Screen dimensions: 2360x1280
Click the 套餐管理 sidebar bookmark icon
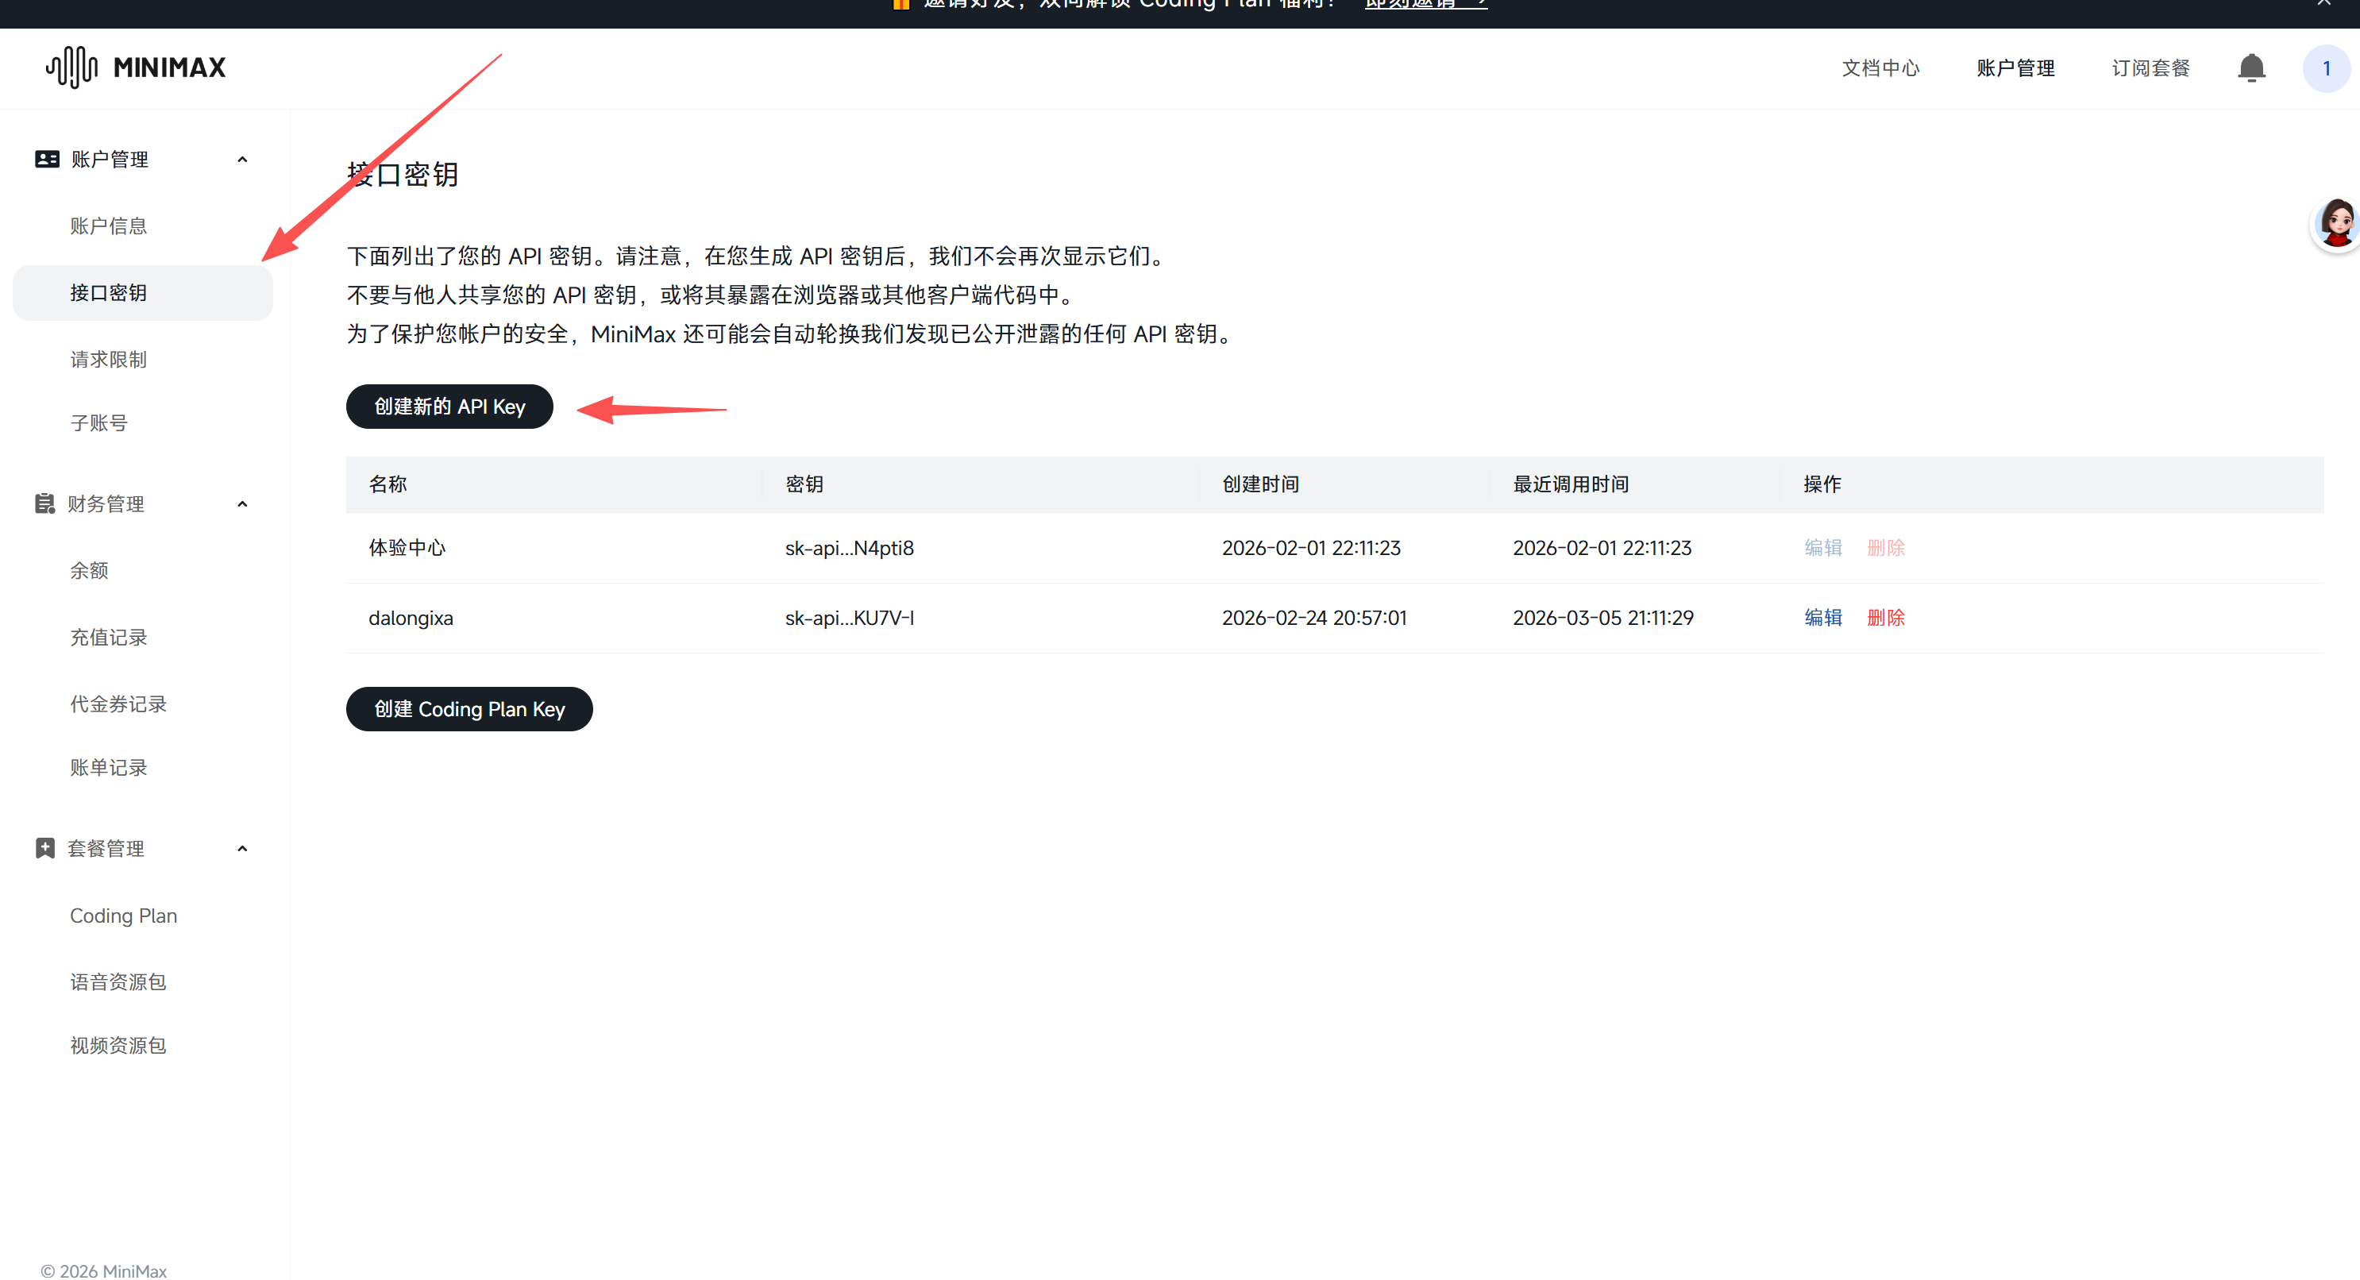pyautogui.click(x=45, y=849)
